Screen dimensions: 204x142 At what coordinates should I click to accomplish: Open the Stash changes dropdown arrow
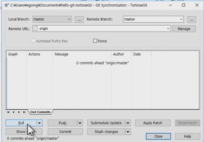click(x=128, y=132)
